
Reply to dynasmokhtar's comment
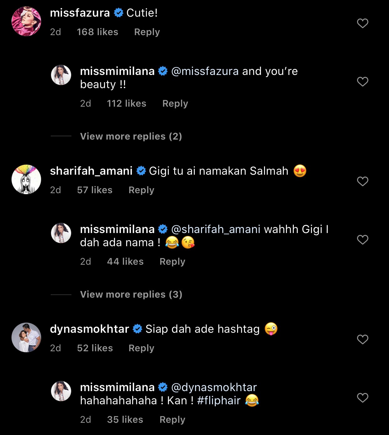pyautogui.click(x=141, y=348)
